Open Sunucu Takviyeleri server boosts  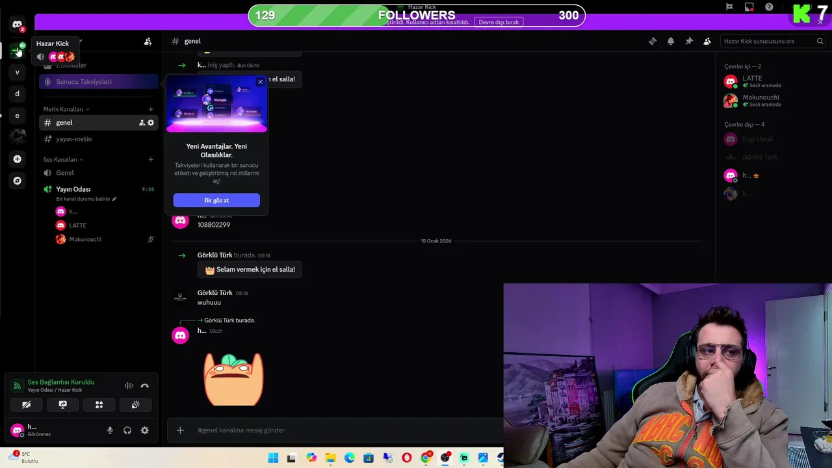[99, 82]
